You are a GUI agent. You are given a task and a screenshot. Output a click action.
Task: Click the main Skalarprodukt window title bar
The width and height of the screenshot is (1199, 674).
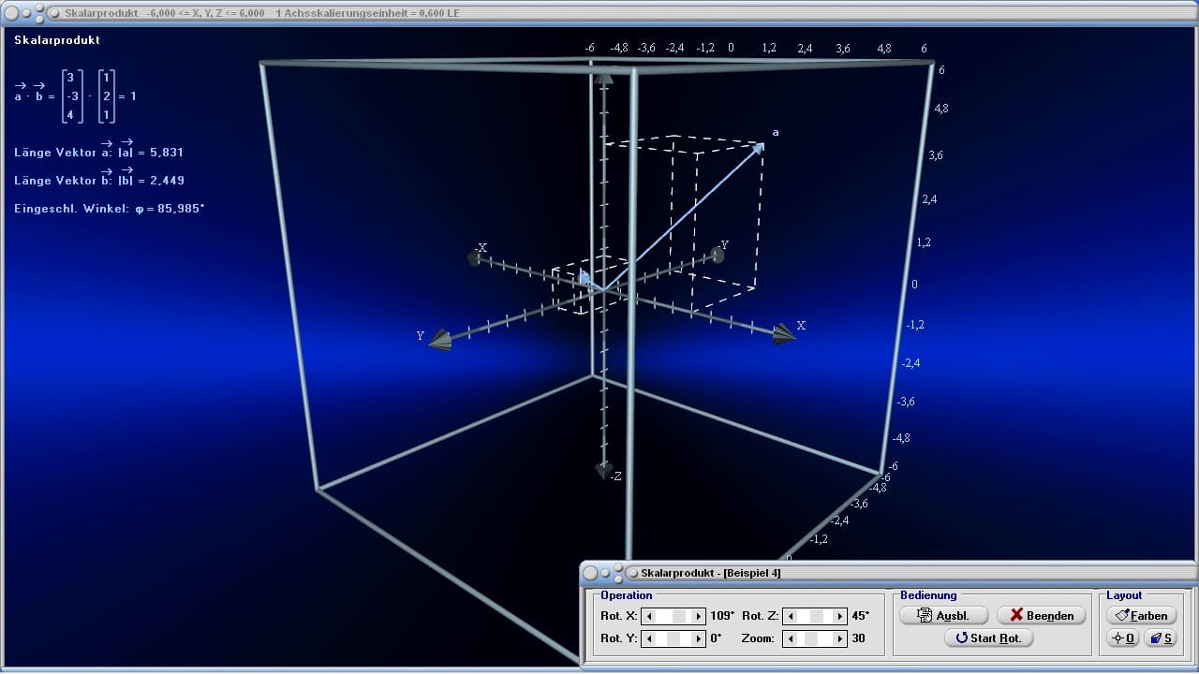pos(599,13)
